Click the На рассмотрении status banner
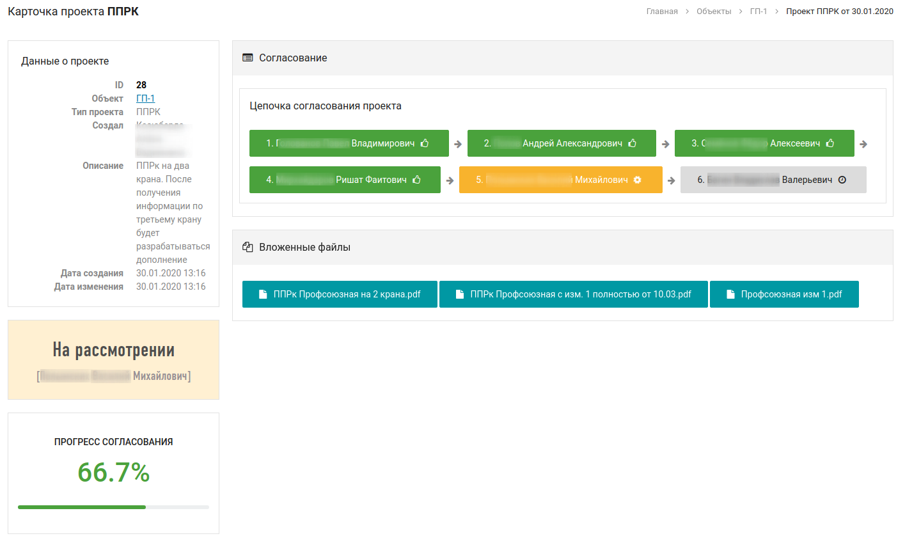 click(113, 360)
